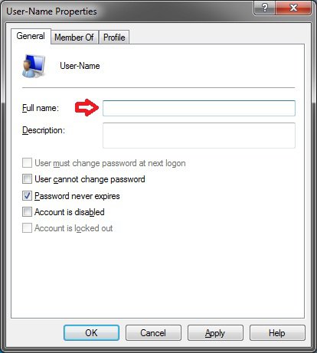
Task: Open the Profile tab
Action: click(114, 38)
